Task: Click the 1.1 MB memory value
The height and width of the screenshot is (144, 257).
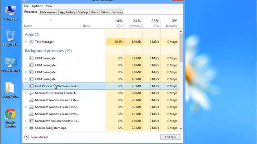Action: click(136, 114)
